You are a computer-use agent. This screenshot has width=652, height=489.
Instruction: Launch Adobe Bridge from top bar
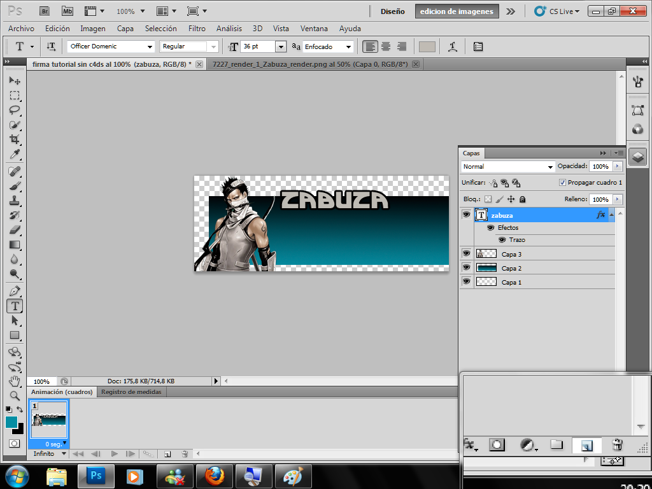point(45,11)
